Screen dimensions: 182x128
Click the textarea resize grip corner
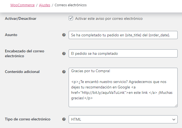(x=176, y=105)
